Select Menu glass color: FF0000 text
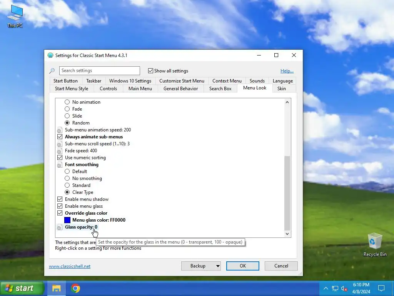 pyautogui.click(x=99, y=220)
